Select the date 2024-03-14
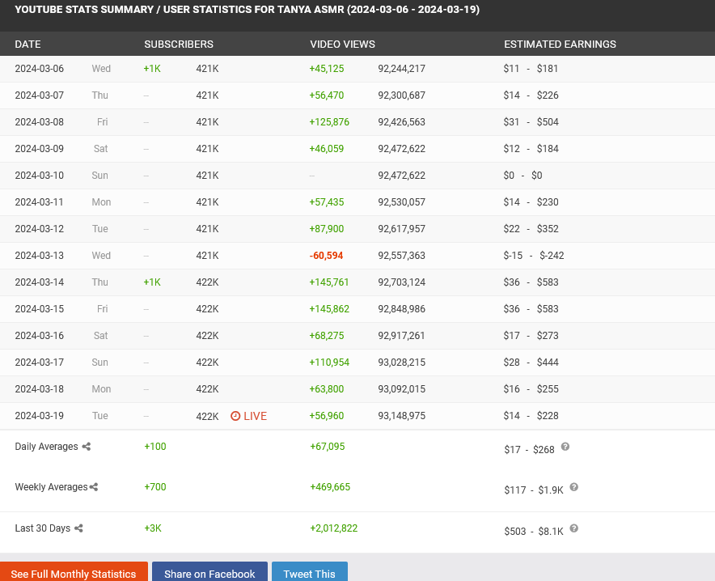The height and width of the screenshot is (581, 715). click(x=39, y=282)
